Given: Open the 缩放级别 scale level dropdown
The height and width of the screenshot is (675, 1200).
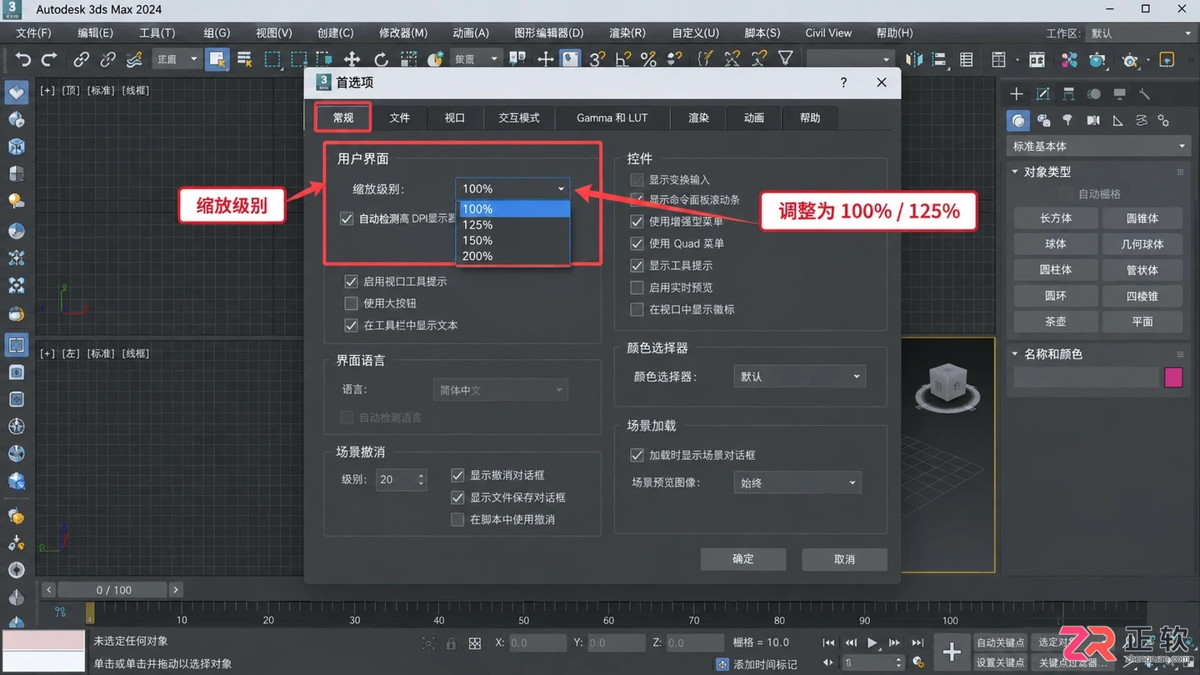Looking at the screenshot, I should click(512, 189).
